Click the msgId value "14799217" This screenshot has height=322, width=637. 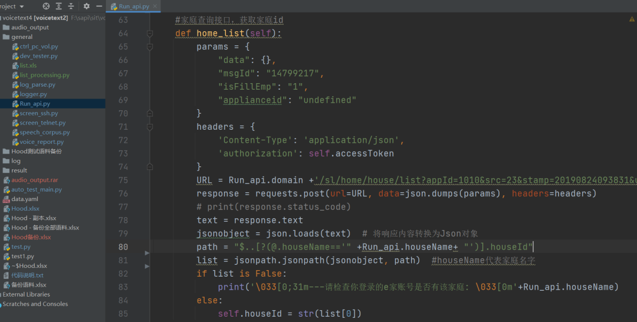coord(293,73)
